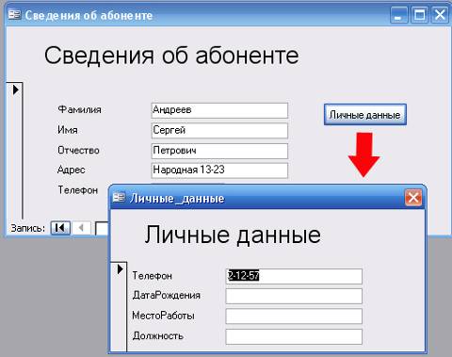The image size is (452, 357).
Task: Close the Сведения об абоненте window
Action: [x=440, y=15]
